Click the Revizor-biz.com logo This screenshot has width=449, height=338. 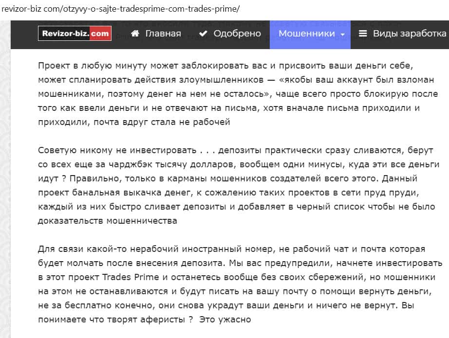tap(75, 34)
